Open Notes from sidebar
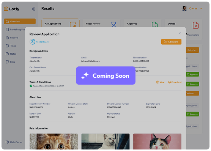211x151 pixels. [11, 54]
